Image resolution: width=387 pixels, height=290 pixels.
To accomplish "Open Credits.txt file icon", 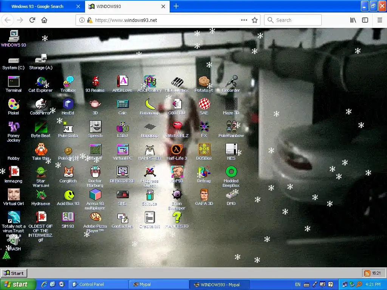I will coord(150,221).
